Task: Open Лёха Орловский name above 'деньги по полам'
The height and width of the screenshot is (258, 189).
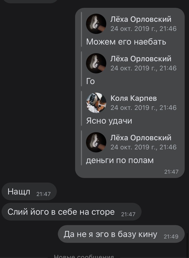Action: (141, 137)
